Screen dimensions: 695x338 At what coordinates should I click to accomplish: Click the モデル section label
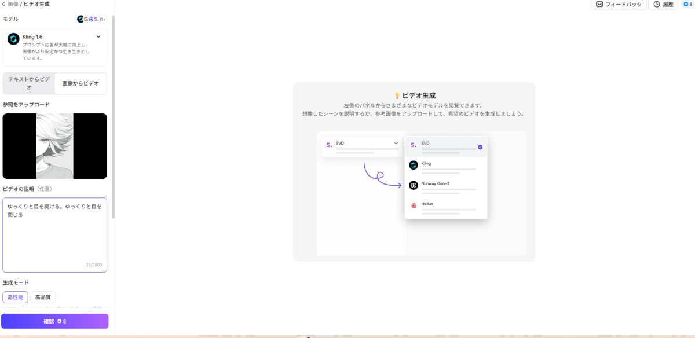click(x=10, y=19)
